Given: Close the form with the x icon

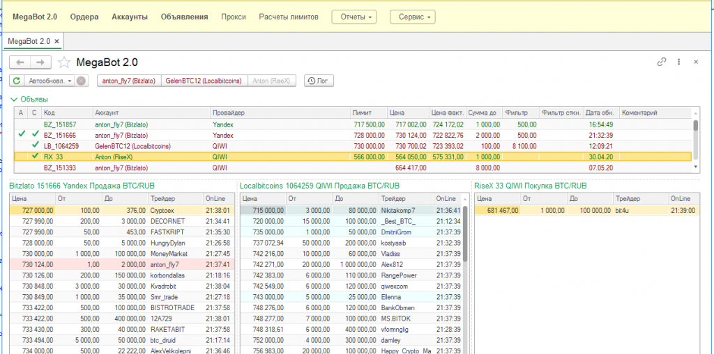Looking at the screenshot, I should tap(696, 63).
